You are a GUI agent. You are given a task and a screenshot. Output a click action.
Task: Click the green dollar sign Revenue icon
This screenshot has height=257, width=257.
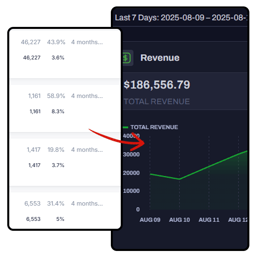(126, 58)
